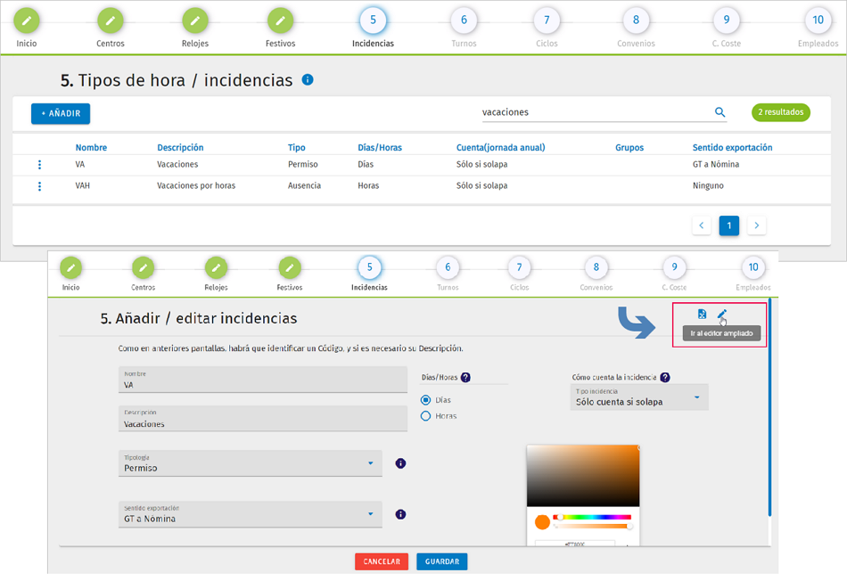Go to Centros step in the list screen
The image size is (847, 581).
pyautogui.click(x=111, y=21)
